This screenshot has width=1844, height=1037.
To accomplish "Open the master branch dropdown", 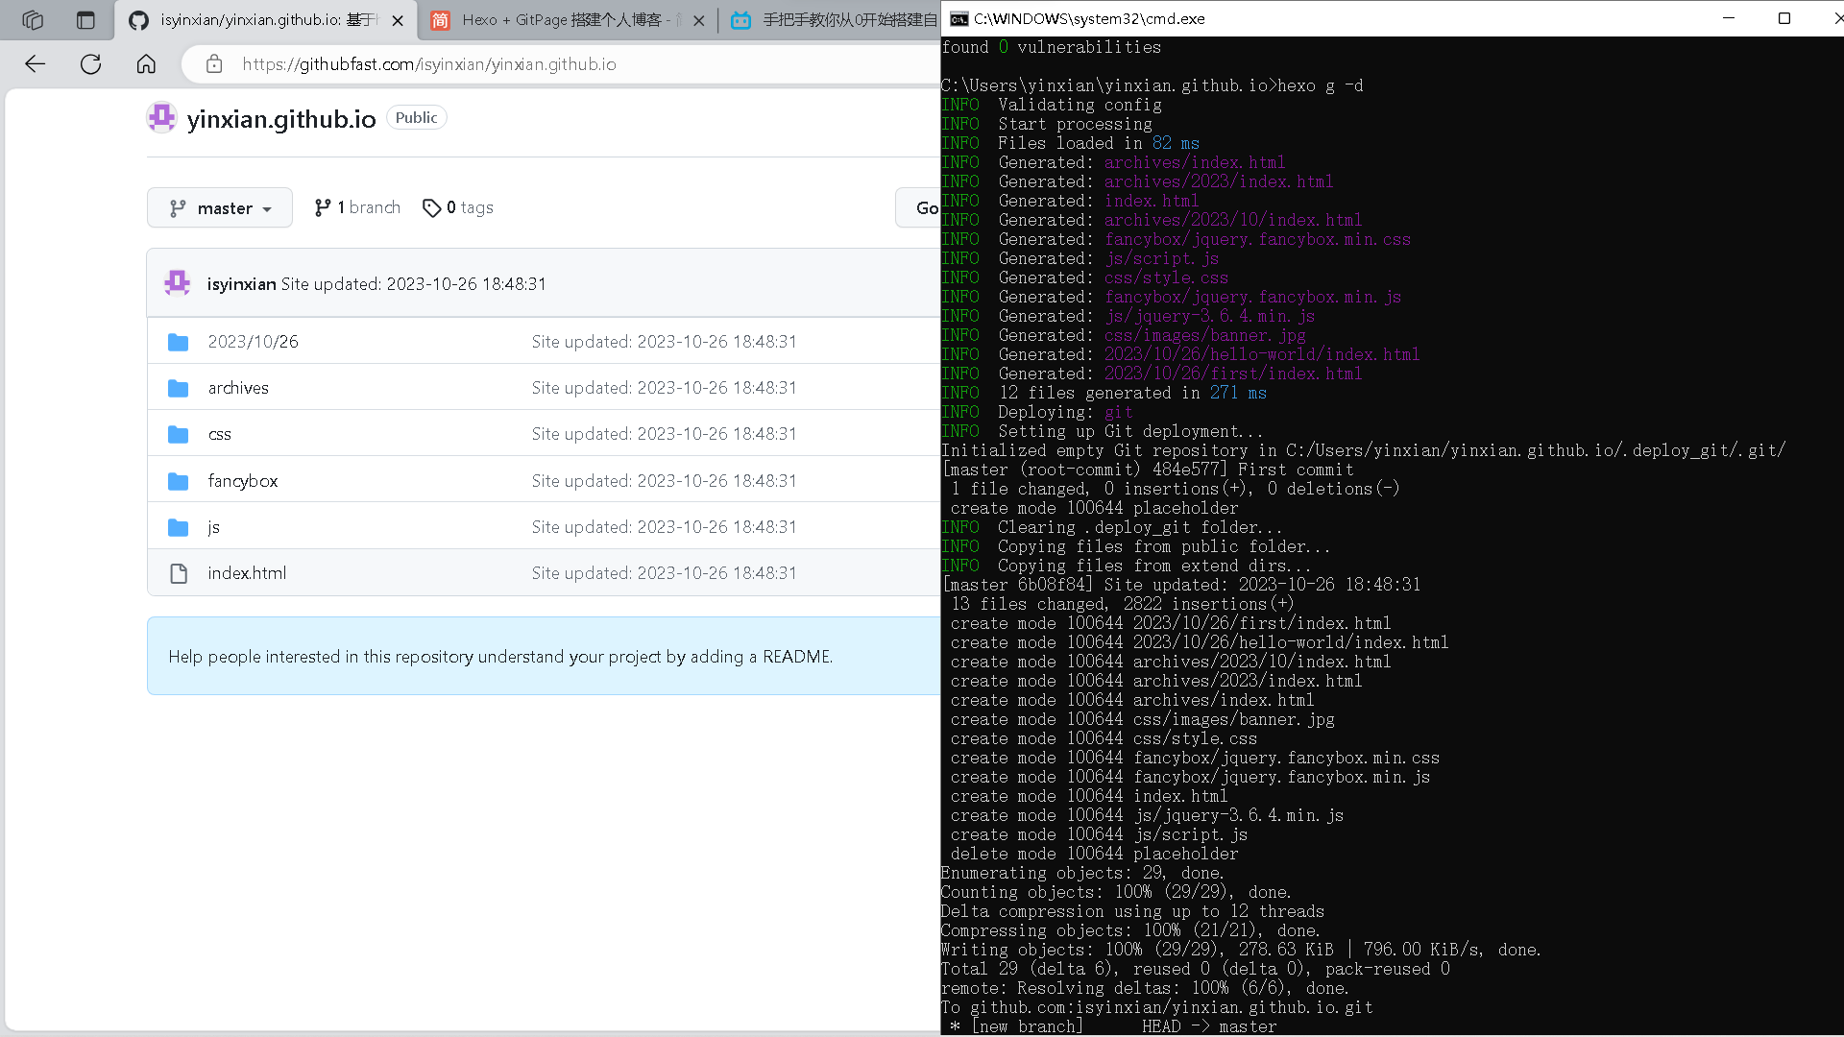I will (219, 207).
